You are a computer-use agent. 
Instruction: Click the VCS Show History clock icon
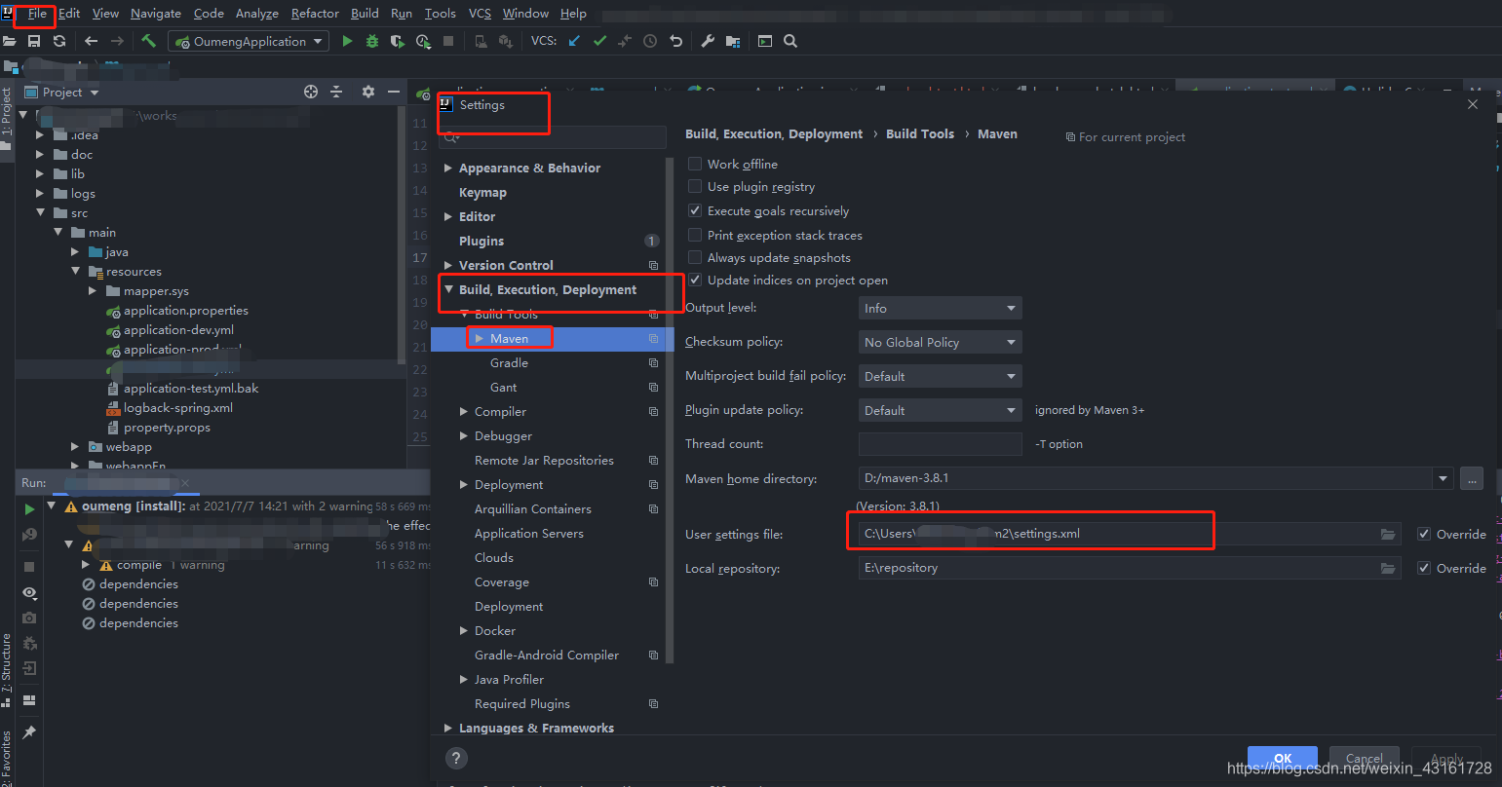650,41
